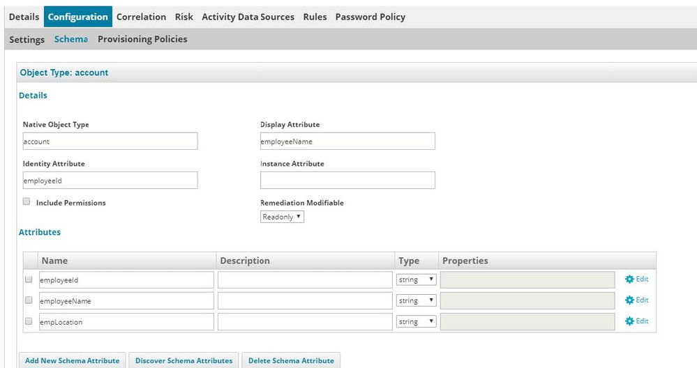Click the empLocation name field in Attributes
This screenshot has height=368, width=697.
pos(127,322)
